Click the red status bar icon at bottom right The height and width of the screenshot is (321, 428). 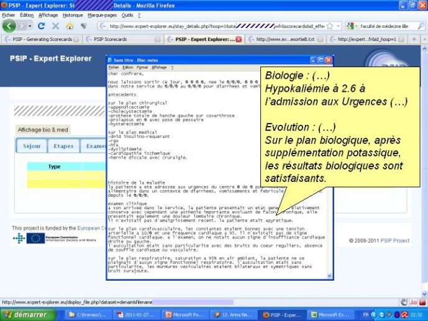coord(422,302)
